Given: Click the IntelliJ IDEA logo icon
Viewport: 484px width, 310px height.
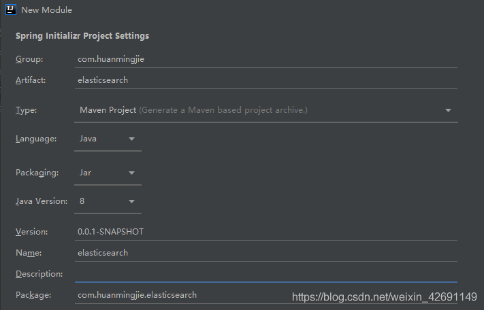Looking at the screenshot, I should [x=11, y=10].
